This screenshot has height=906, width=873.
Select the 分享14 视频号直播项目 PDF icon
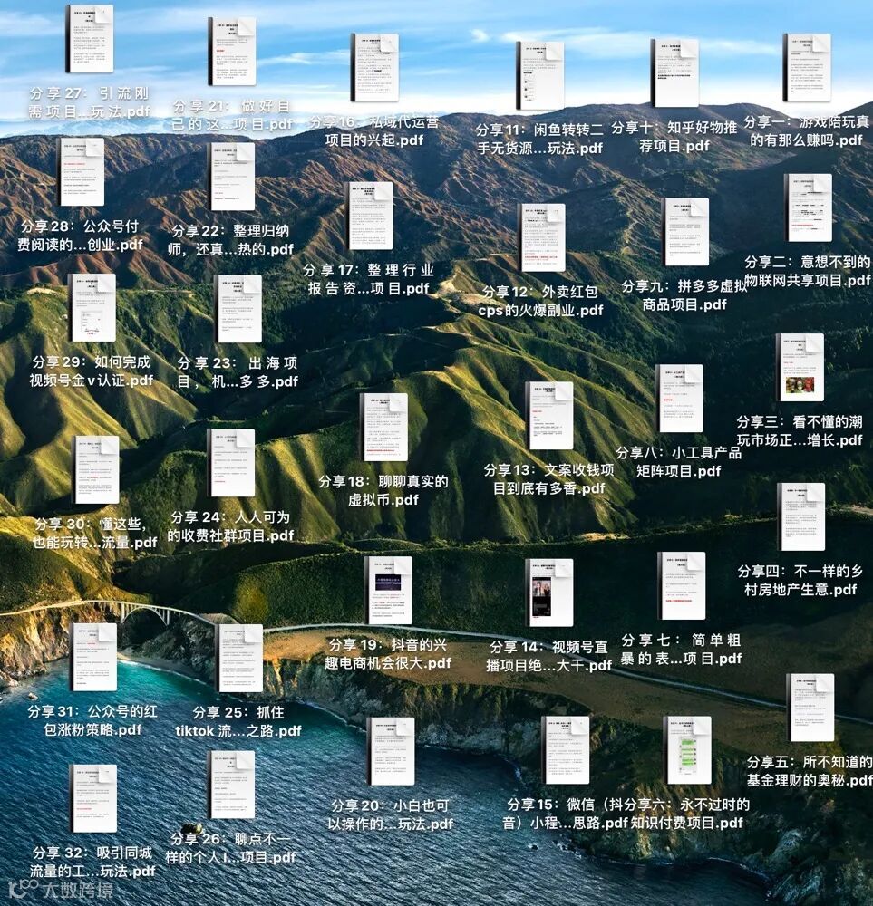pyautogui.click(x=549, y=593)
